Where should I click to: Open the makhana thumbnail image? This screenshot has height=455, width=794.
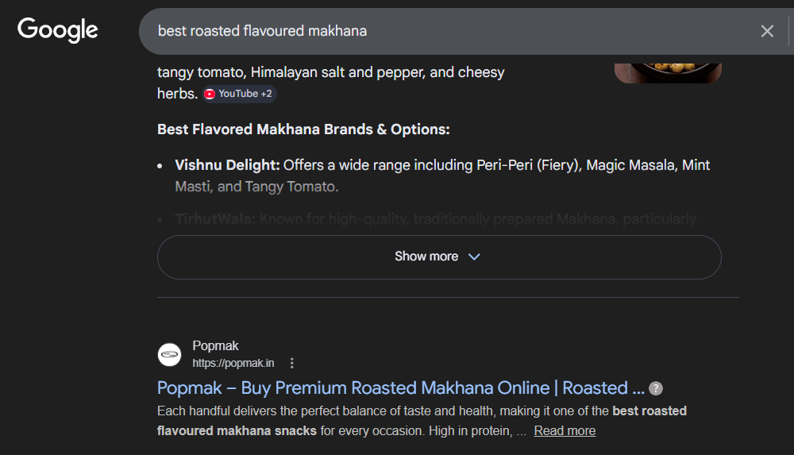668,73
